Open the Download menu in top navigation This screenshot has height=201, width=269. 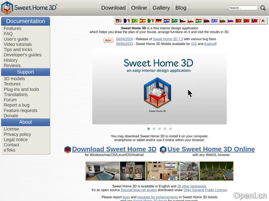113,8
